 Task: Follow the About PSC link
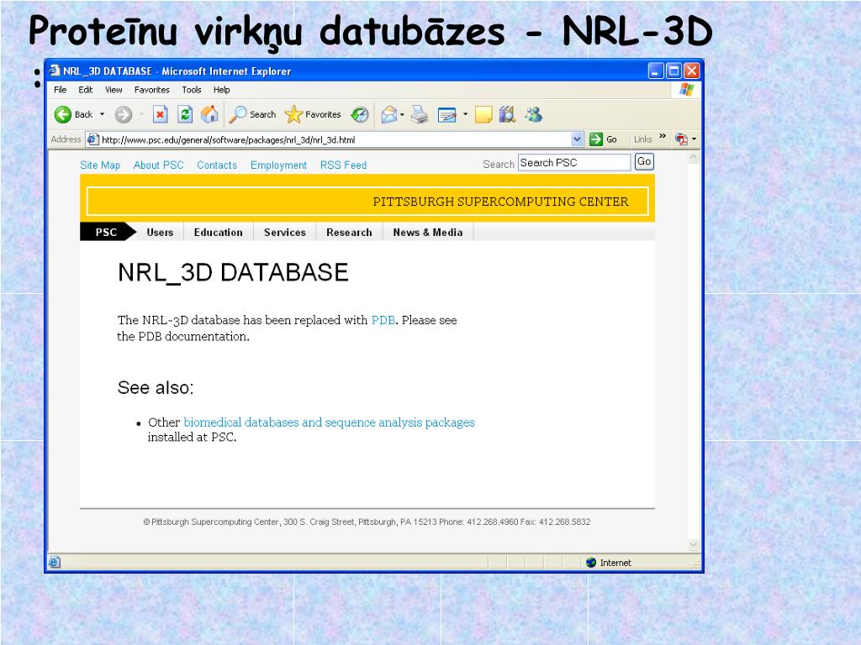pos(158,165)
